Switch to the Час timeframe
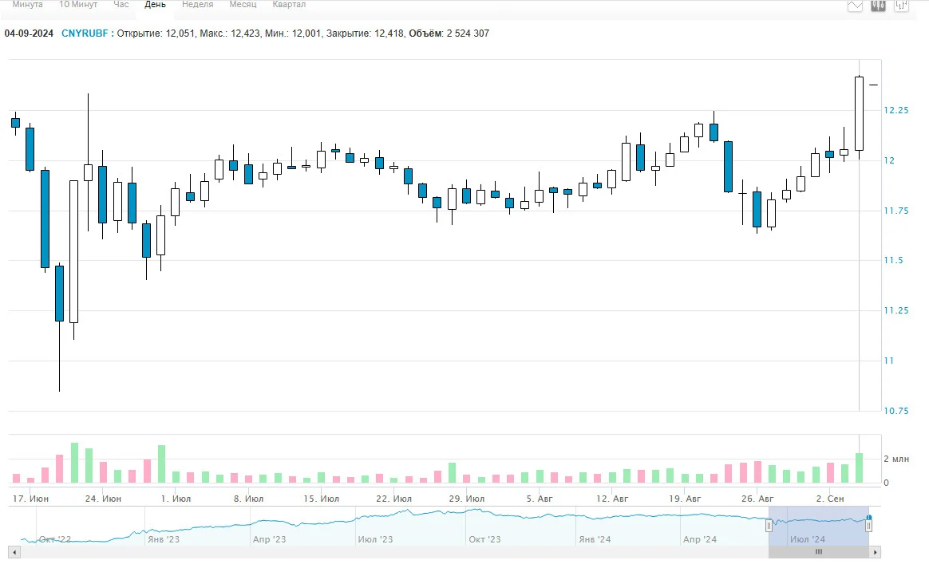Viewport: 929px width, 568px height. click(x=121, y=5)
